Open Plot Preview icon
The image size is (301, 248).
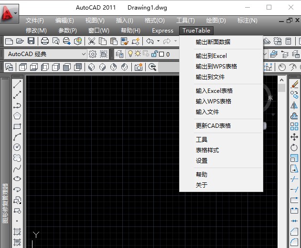(x=56, y=41)
